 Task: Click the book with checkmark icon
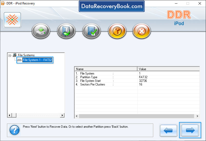coord(91,31)
